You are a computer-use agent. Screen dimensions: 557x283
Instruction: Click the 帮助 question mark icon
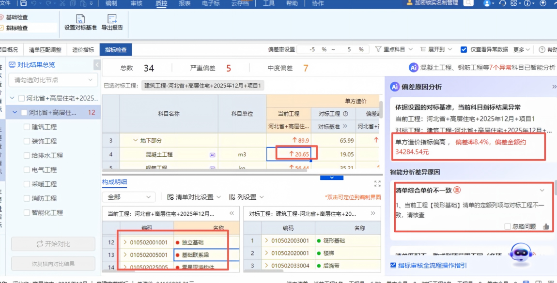pyautogui.click(x=542, y=50)
